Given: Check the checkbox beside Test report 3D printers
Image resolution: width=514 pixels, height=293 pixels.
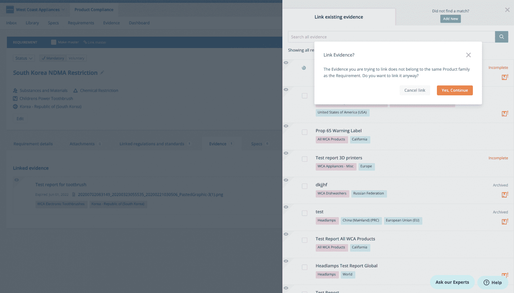Looking at the screenshot, I should [304, 159].
